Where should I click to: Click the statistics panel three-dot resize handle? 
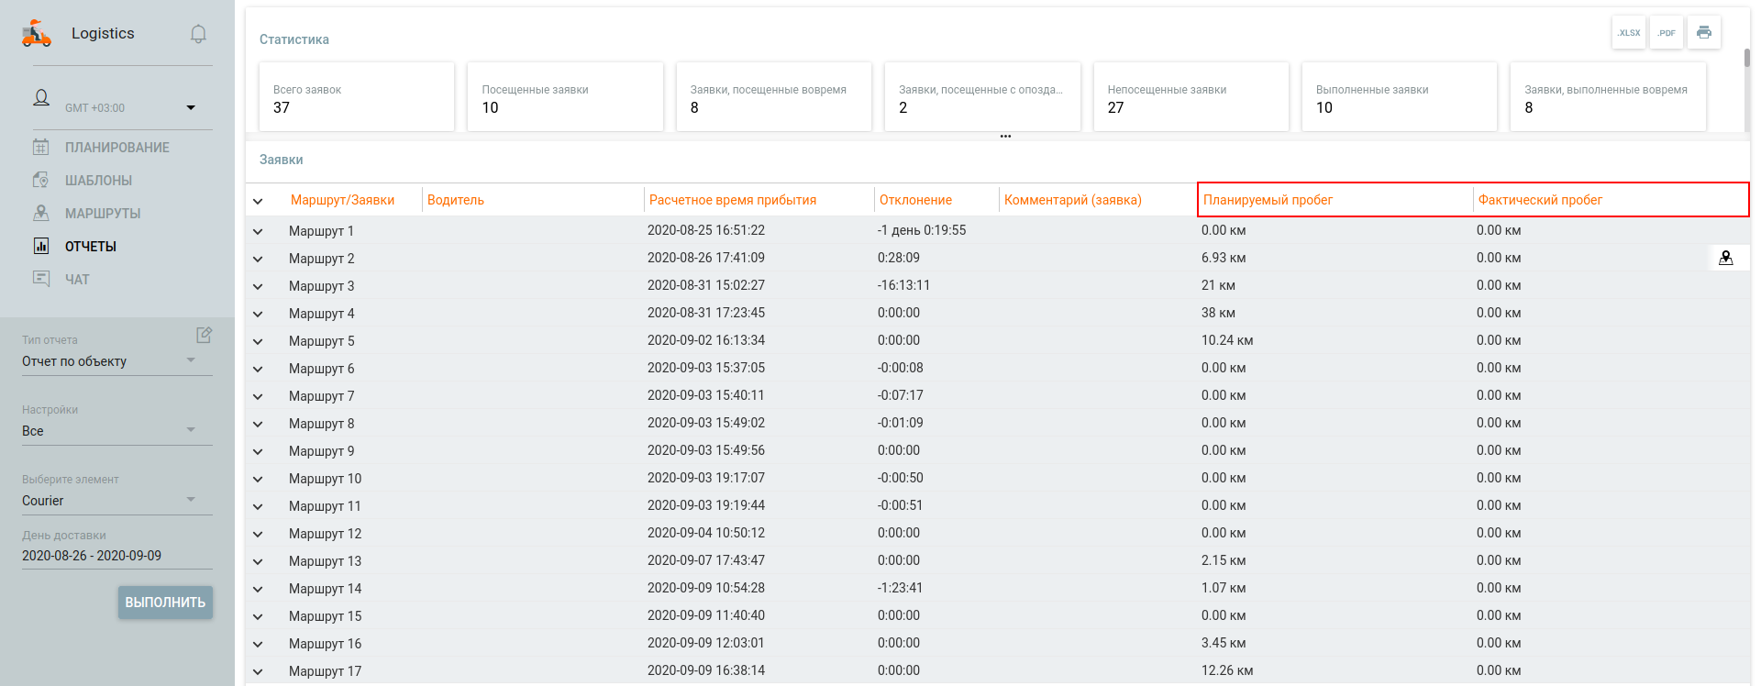(1005, 136)
